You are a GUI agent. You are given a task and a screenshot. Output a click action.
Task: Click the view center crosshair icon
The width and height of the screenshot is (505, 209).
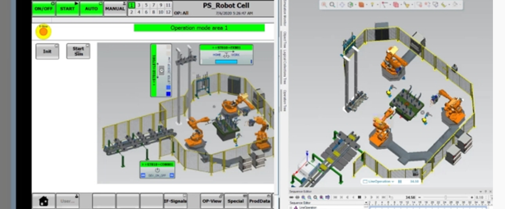click(x=342, y=5)
